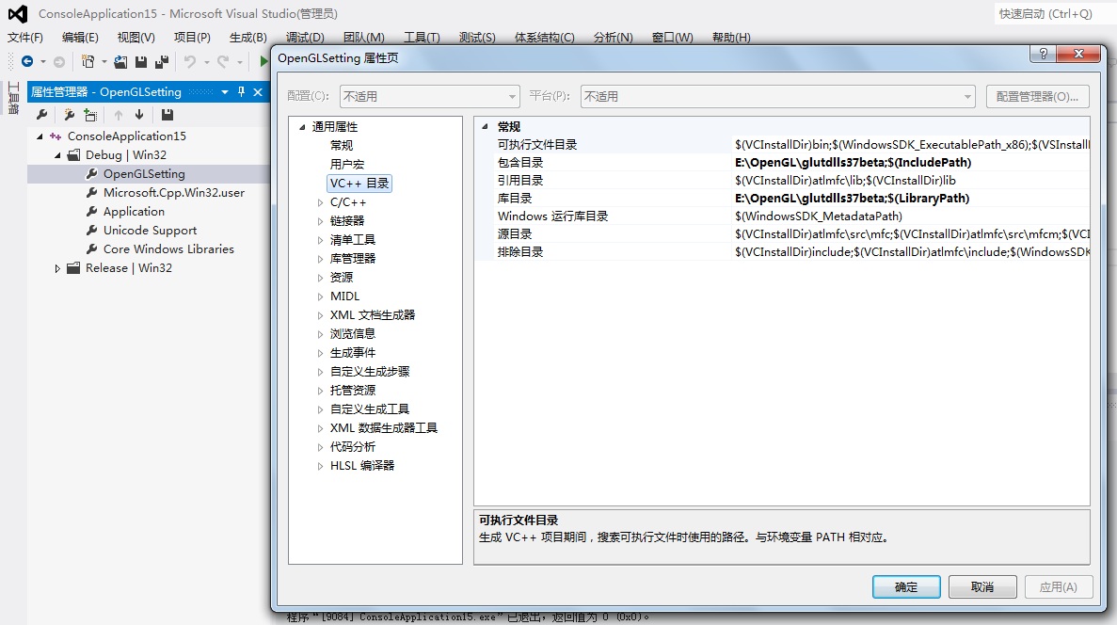Image resolution: width=1117 pixels, height=625 pixels.
Task: Open the 项目(P) menu
Action: (192, 37)
